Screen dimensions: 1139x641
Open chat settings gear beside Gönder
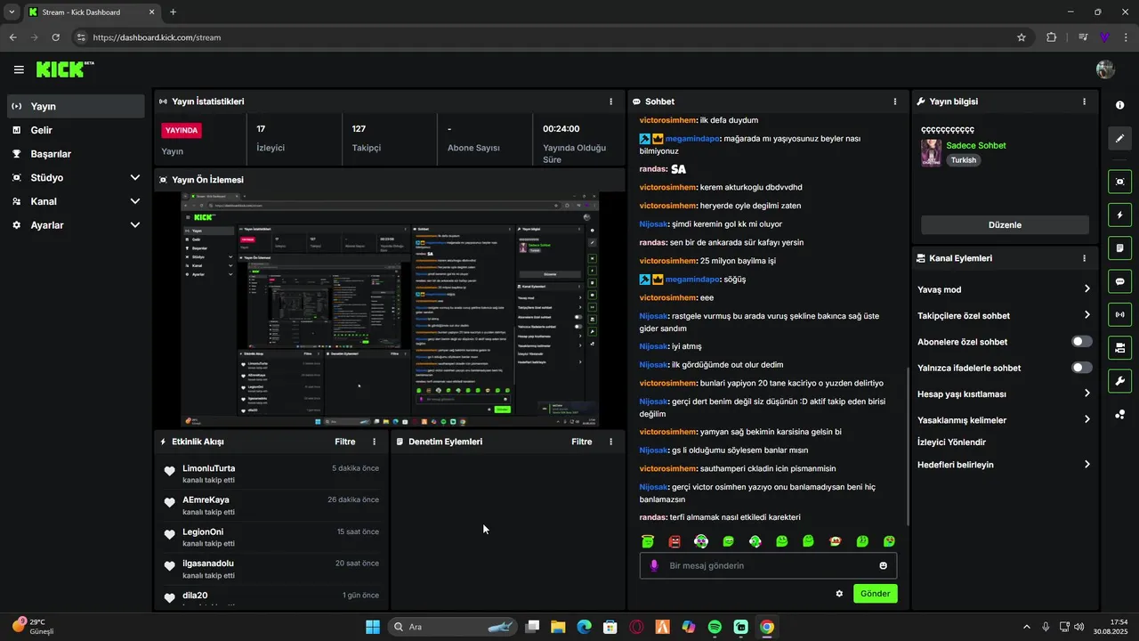pos(839,593)
